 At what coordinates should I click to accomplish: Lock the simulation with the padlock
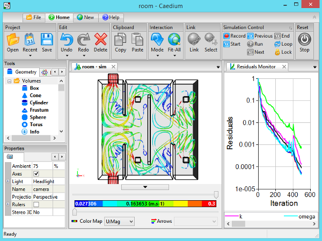[283, 52]
